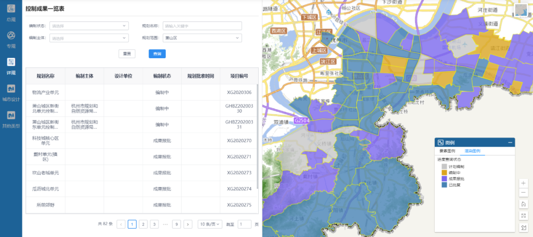Click project number XG2020306
The width and height of the screenshot is (533, 237).
(x=239, y=92)
